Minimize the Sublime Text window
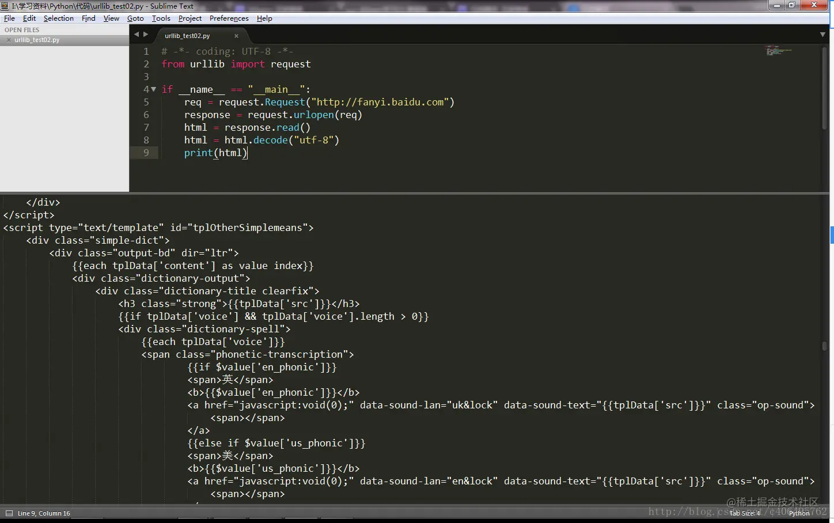The image size is (834, 523). [776, 5]
